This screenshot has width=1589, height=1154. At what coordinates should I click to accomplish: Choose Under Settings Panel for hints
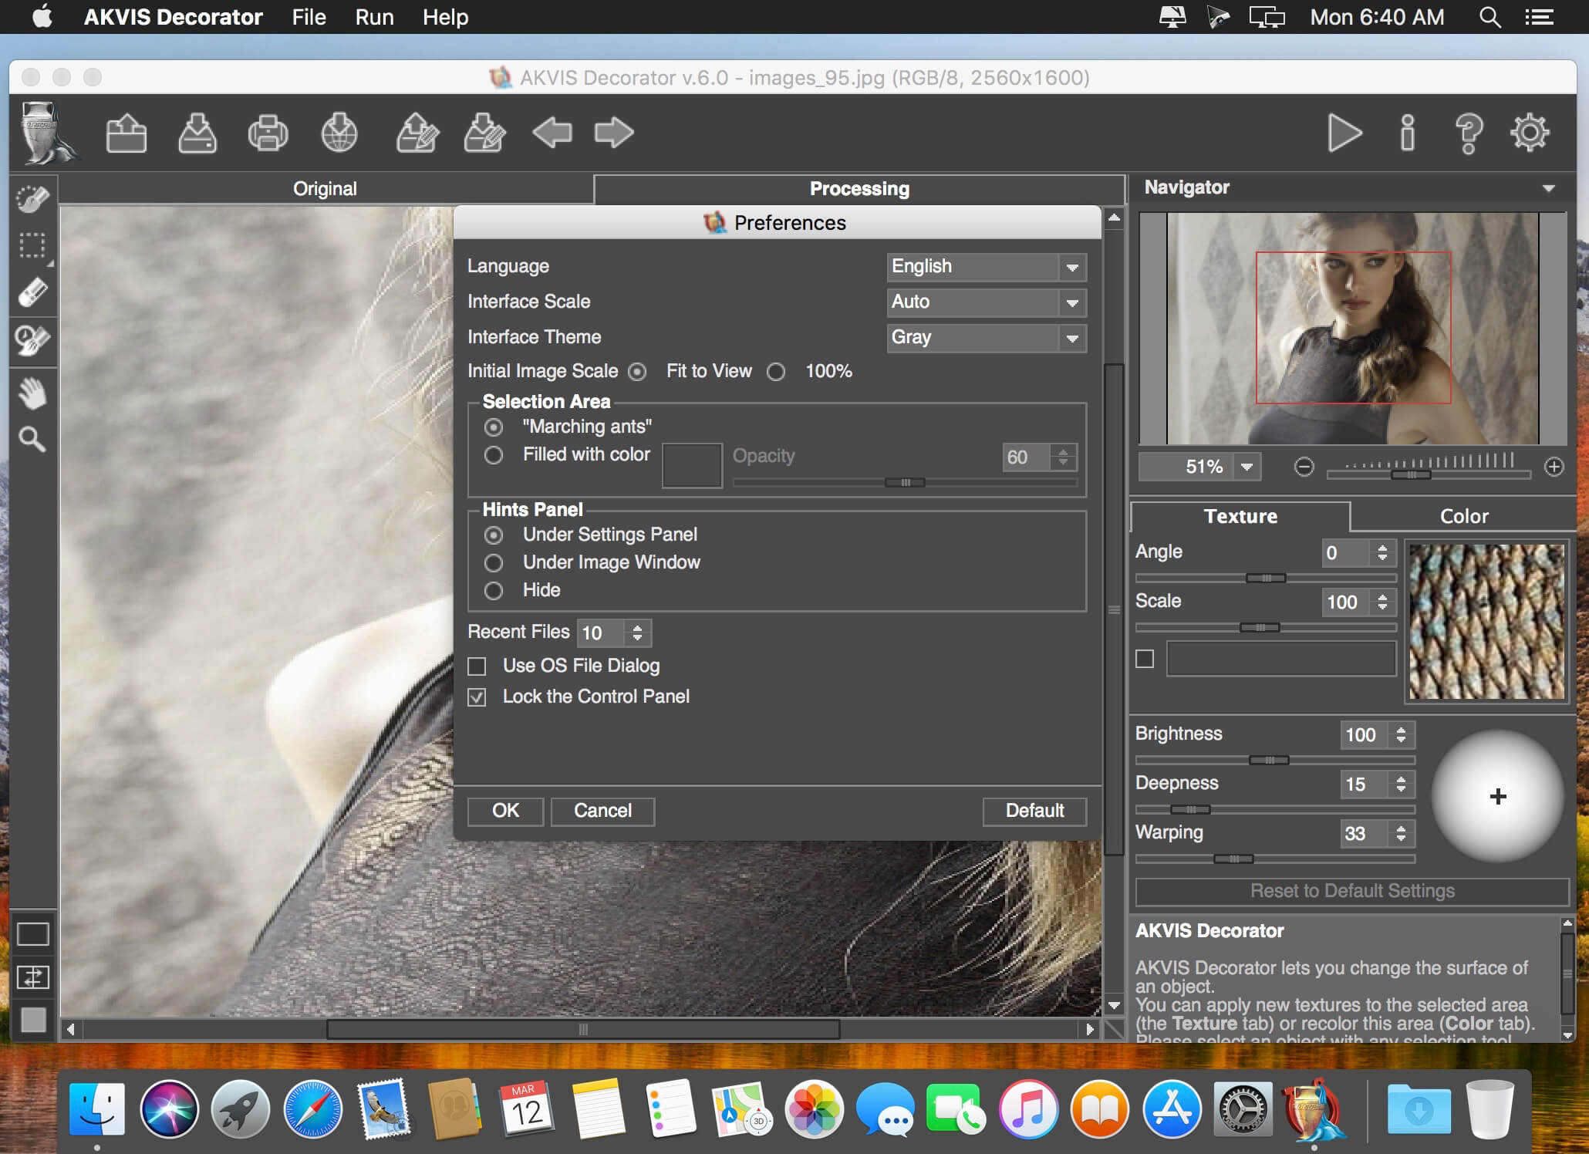[494, 535]
